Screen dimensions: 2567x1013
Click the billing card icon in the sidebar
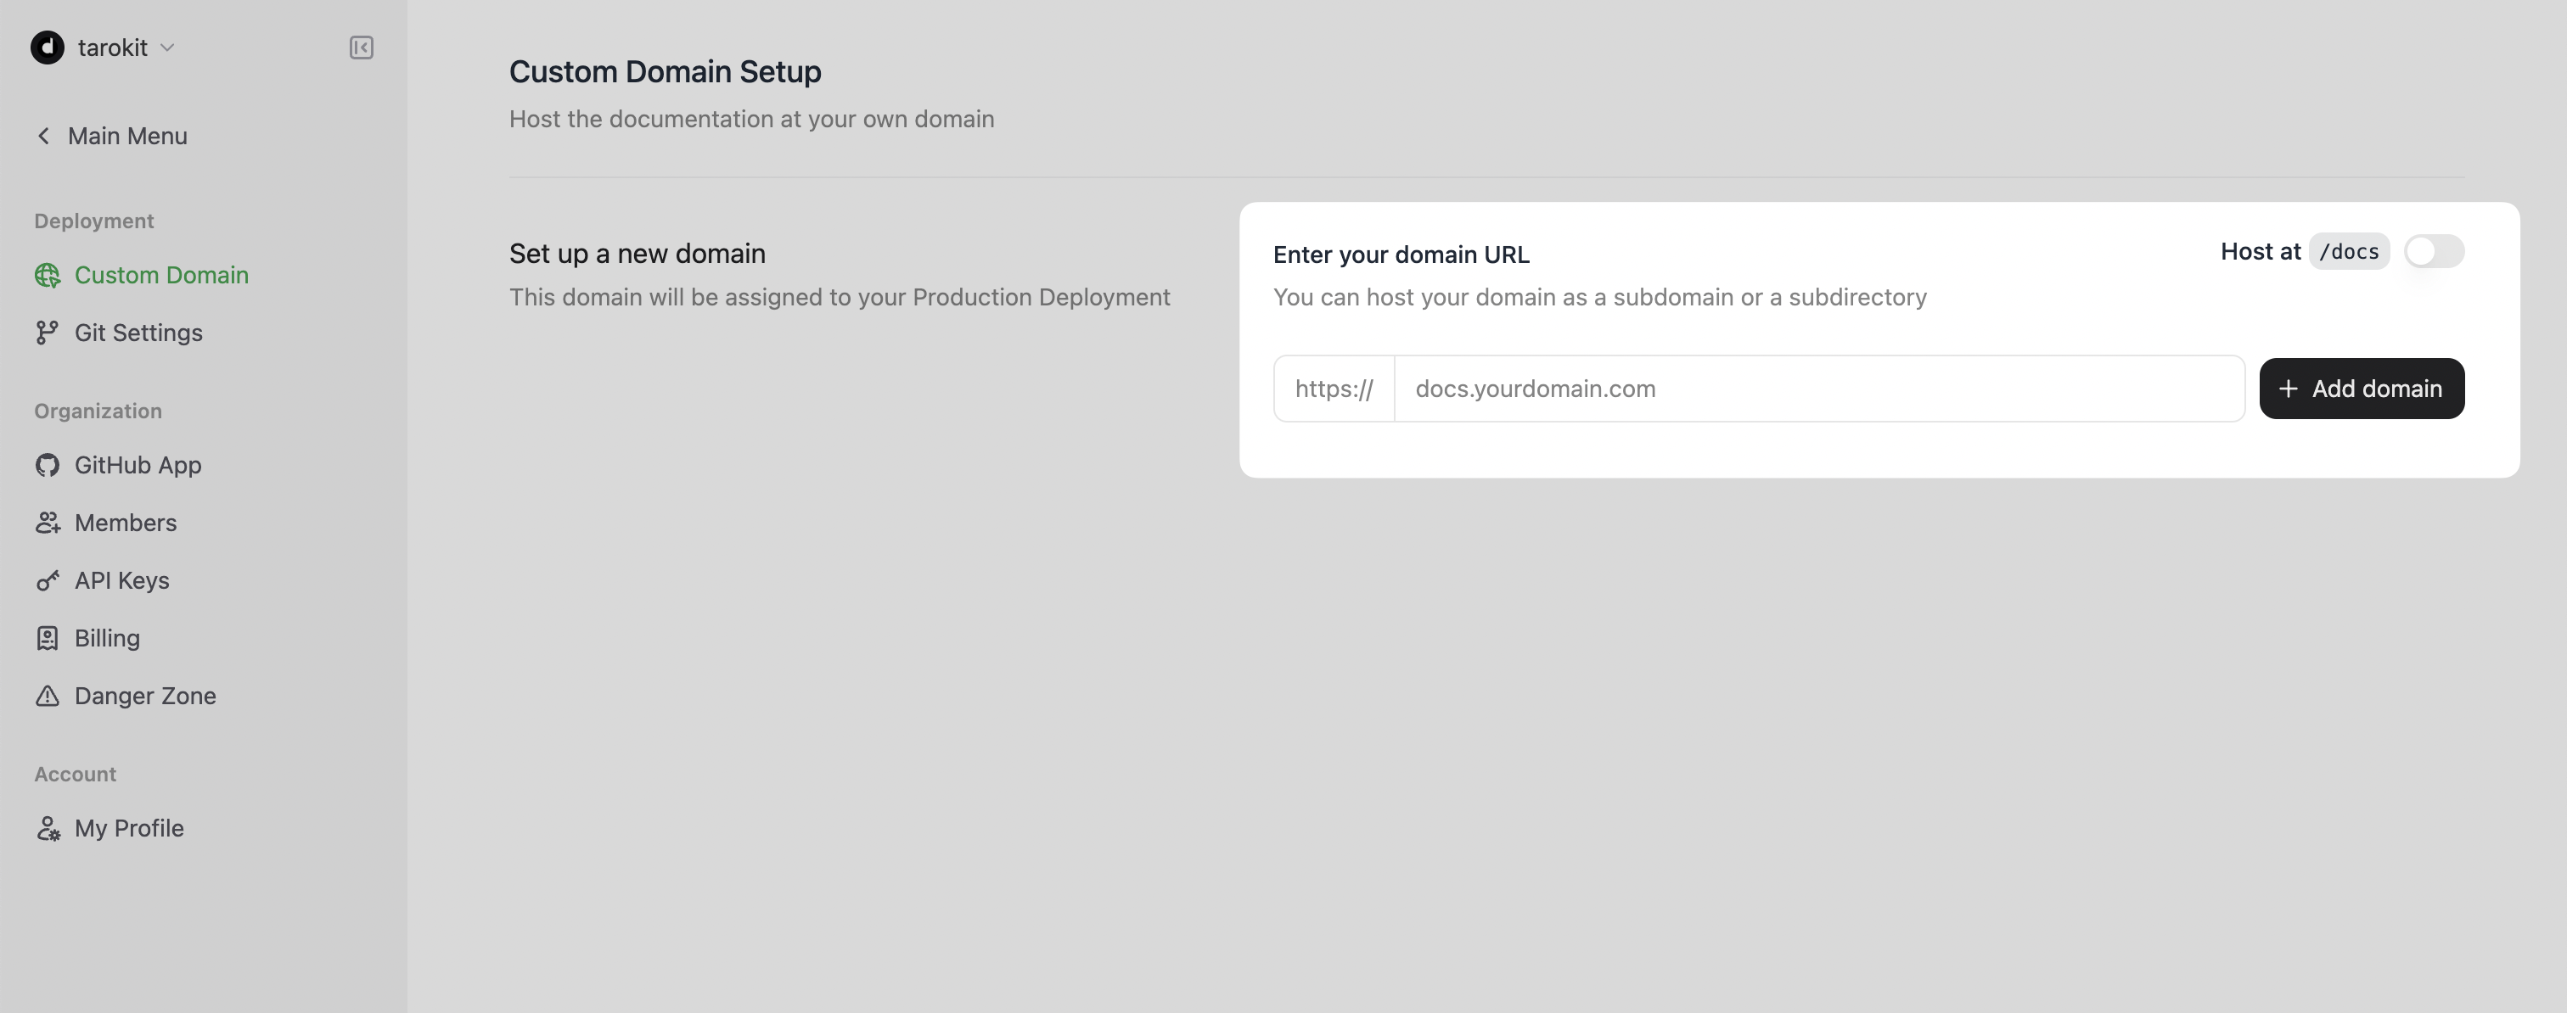click(47, 637)
